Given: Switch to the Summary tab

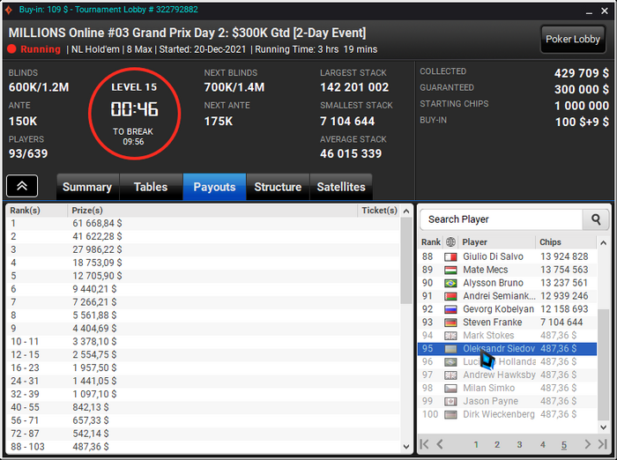Looking at the screenshot, I should coord(87,187).
